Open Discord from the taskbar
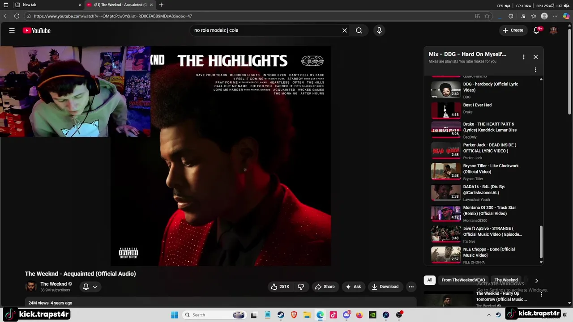 [346, 315]
